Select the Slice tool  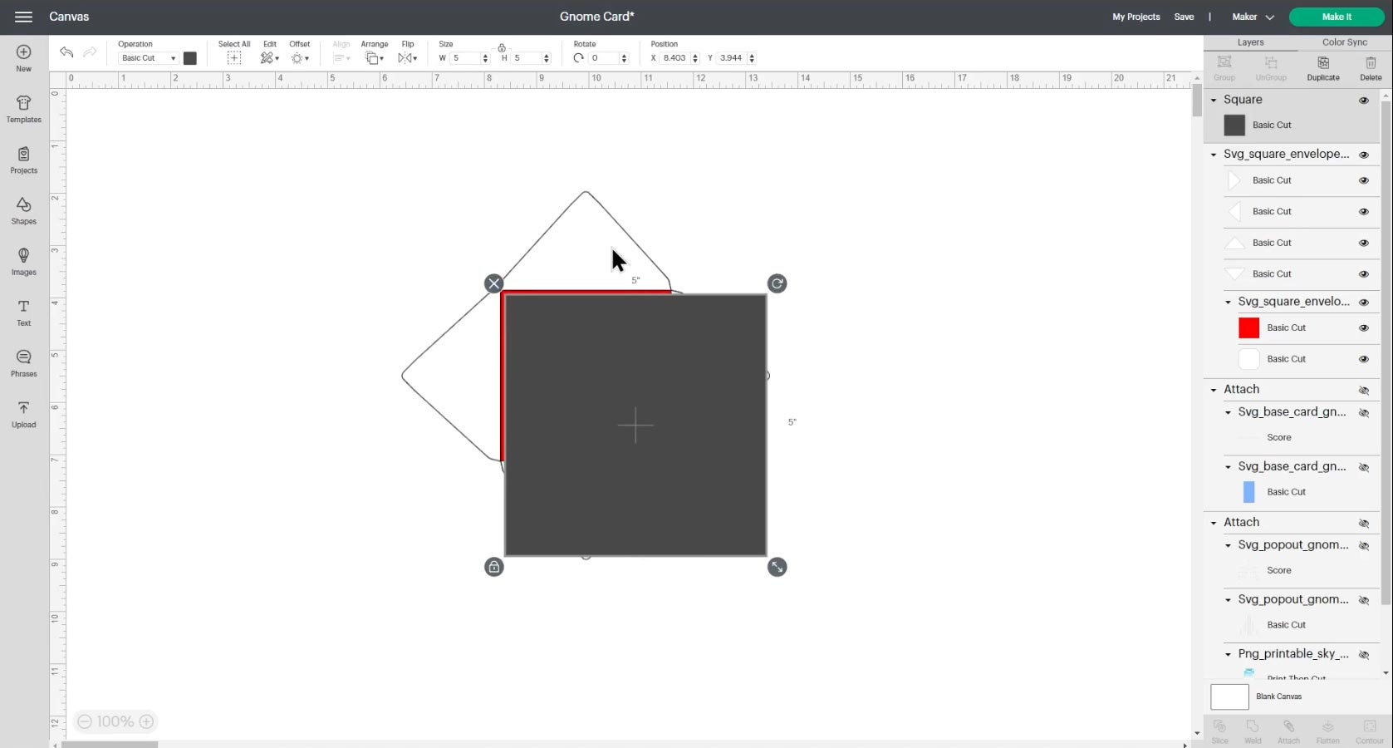pyautogui.click(x=1219, y=729)
